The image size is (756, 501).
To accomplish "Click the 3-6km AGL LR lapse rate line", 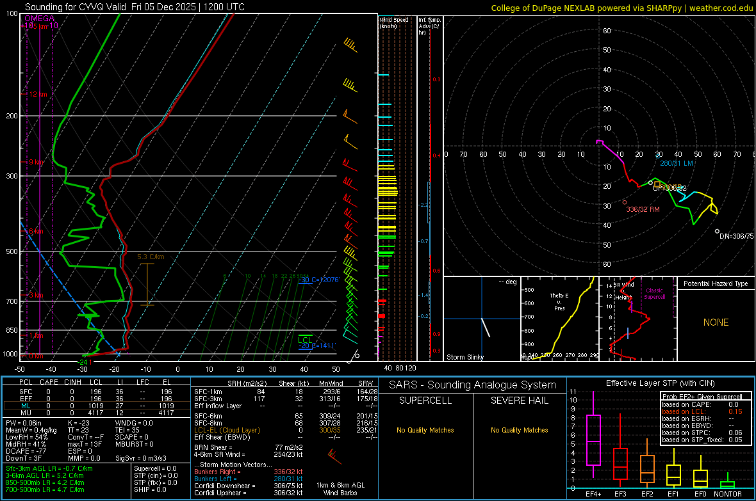I will pos(45,475).
